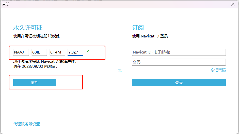
Task: Click the 登录 login button
Action: coord(179,83)
